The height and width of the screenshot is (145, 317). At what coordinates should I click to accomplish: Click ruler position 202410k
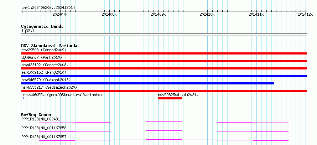tap(207, 14)
